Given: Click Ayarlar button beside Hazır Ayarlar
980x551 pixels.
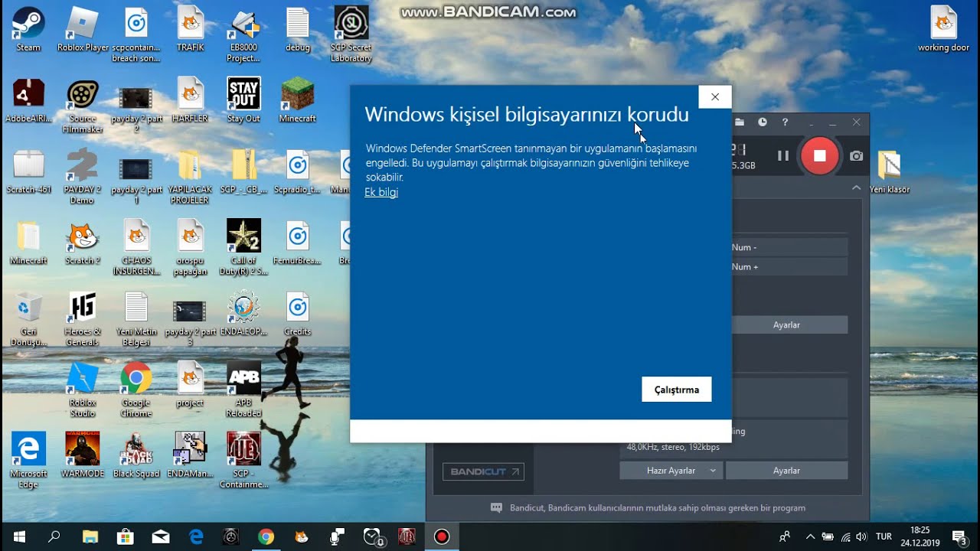Looking at the screenshot, I should tap(786, 471).
